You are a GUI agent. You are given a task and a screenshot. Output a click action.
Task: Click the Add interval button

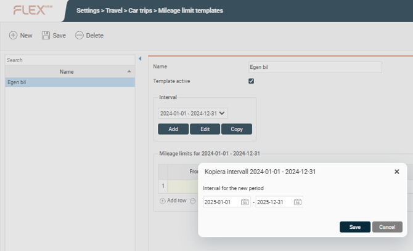coord(173,129)
